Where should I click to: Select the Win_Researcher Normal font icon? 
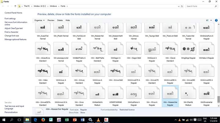(97, 27)
